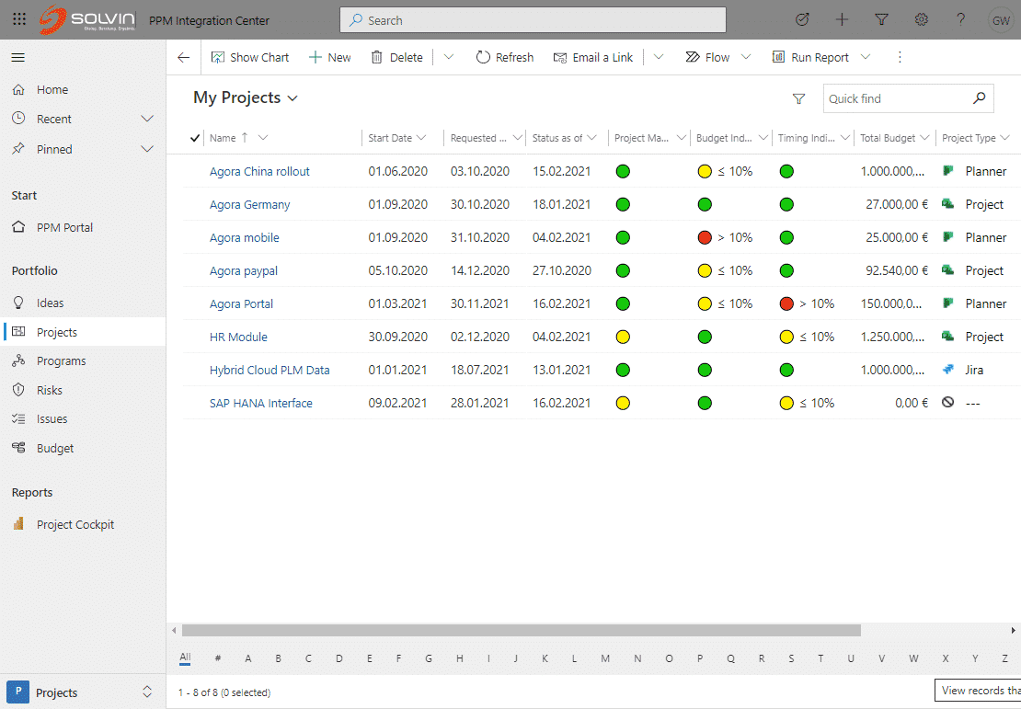Screen dimensions: 1021x709
Task: Filter records by letter A
Action: tap(248, 658)
